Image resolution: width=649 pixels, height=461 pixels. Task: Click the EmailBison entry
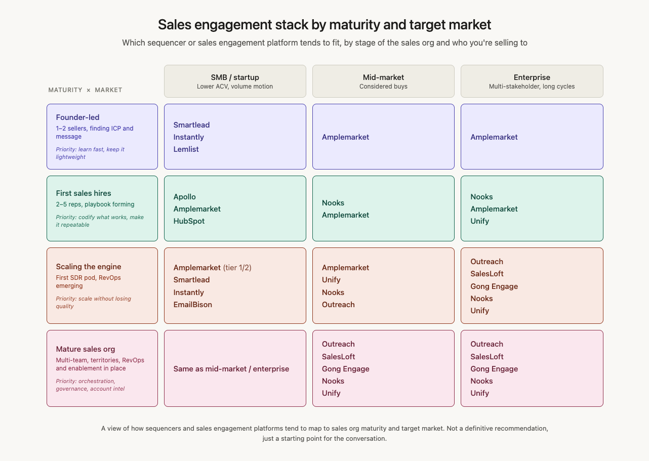(193, 305)
